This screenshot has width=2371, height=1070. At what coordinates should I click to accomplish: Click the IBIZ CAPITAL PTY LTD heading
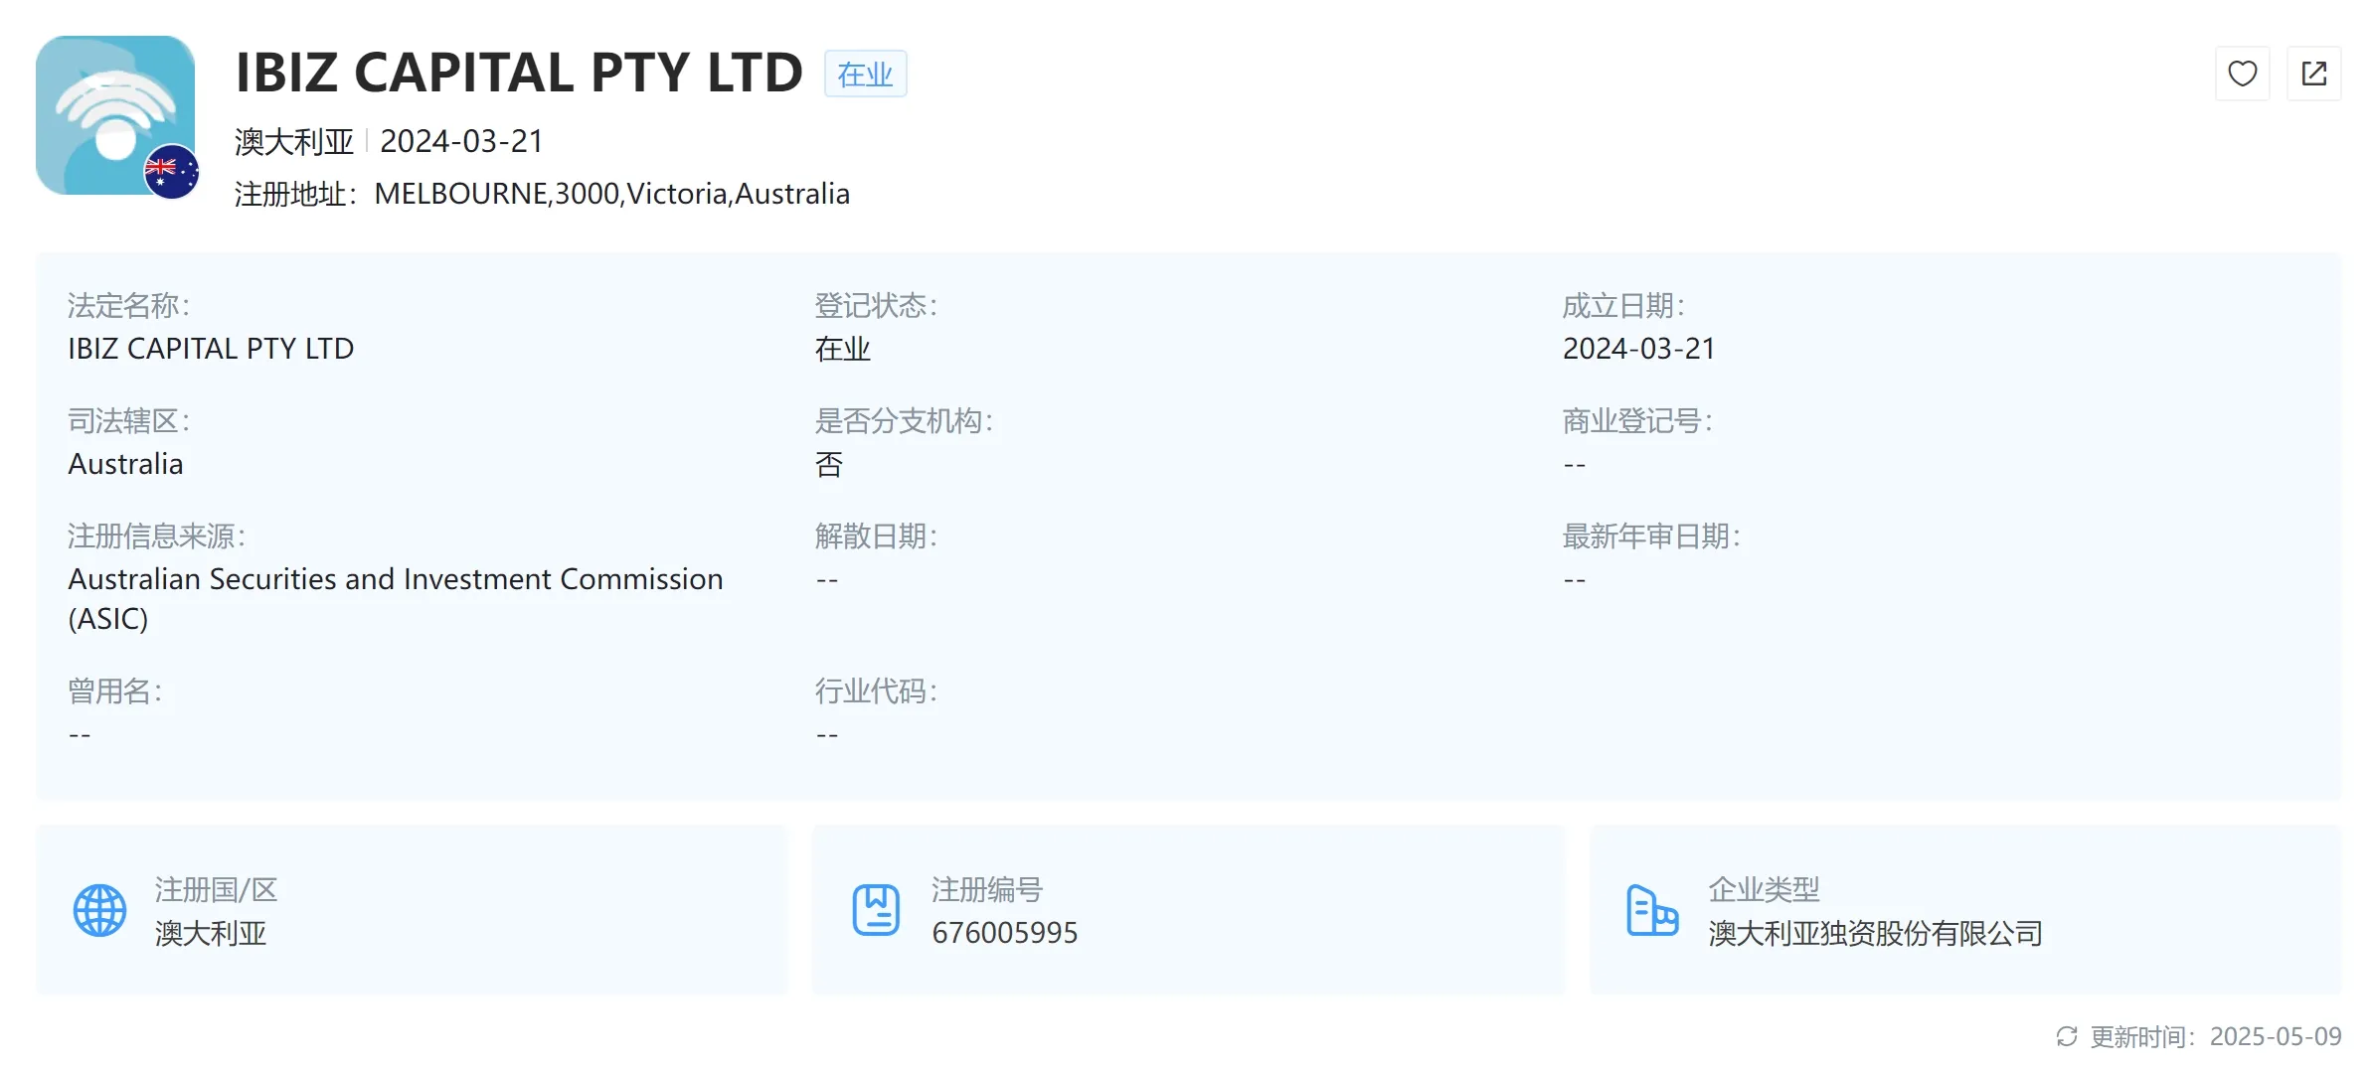[519, 73]
